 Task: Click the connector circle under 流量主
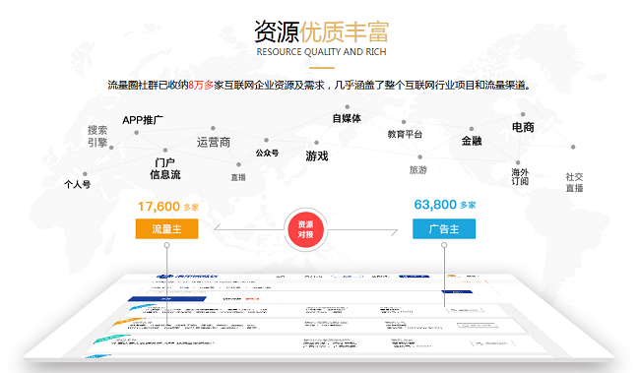pos(167,245)
